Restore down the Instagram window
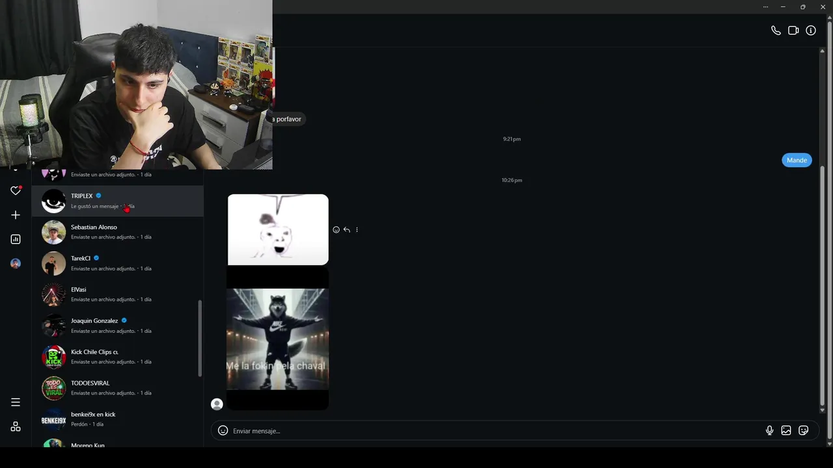 [x=803, y=6]
